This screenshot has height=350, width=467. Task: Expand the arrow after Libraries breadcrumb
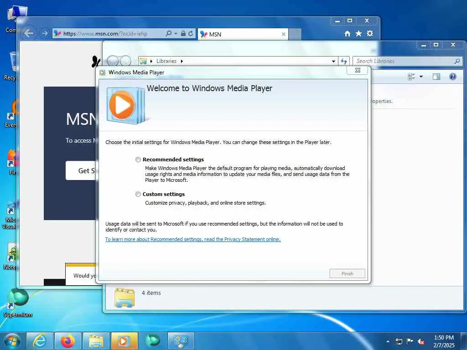(182, 61)
